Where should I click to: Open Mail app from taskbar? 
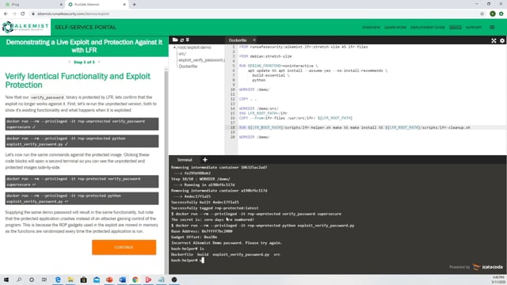pyautogui.click(x=97, y=279)
